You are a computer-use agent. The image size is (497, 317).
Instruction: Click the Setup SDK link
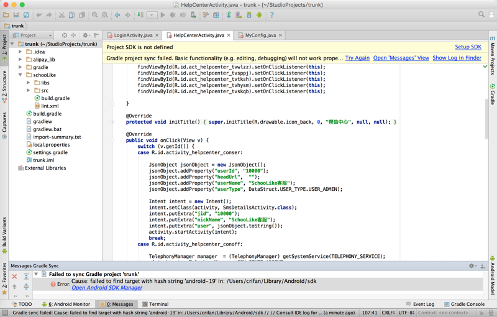[468, 47]
